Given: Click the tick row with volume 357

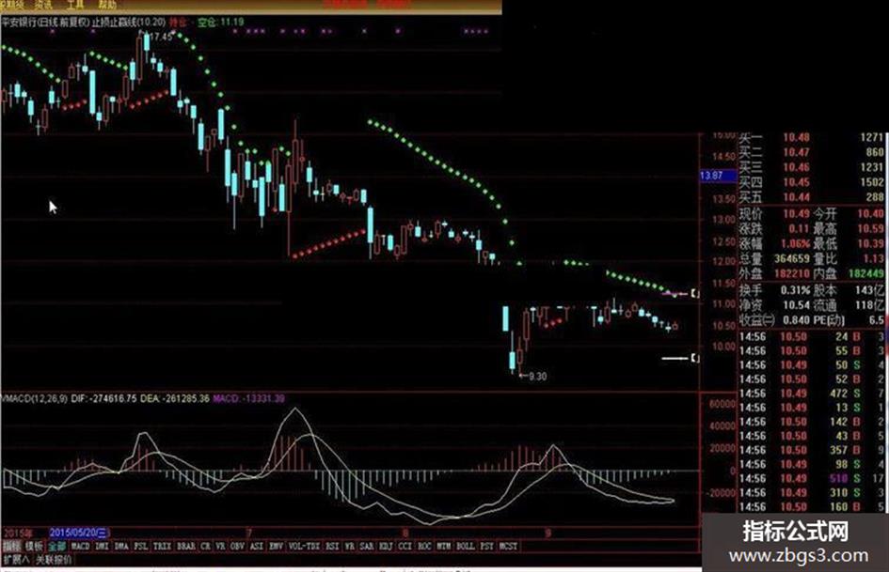Looking at the screenshot, I should point(811,450).
